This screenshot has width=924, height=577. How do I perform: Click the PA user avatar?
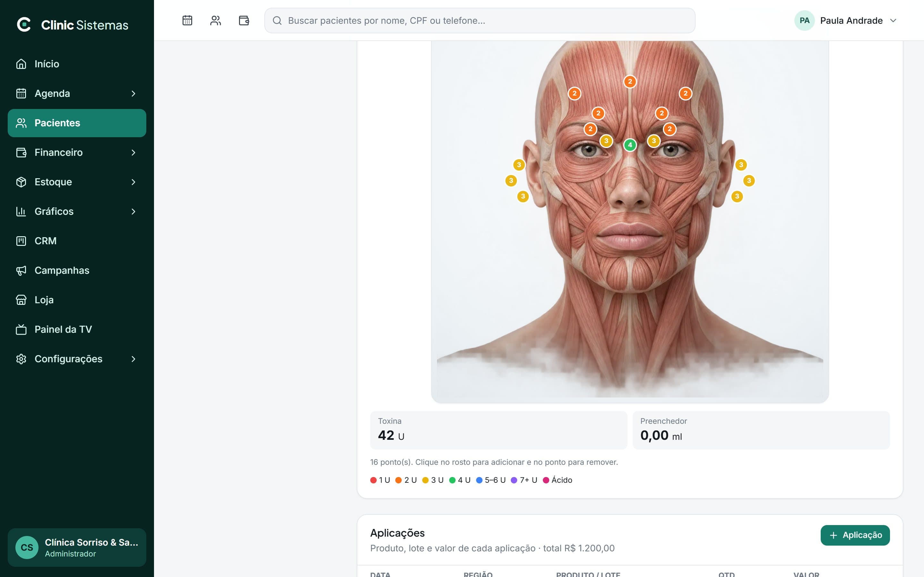pos(805,21)
